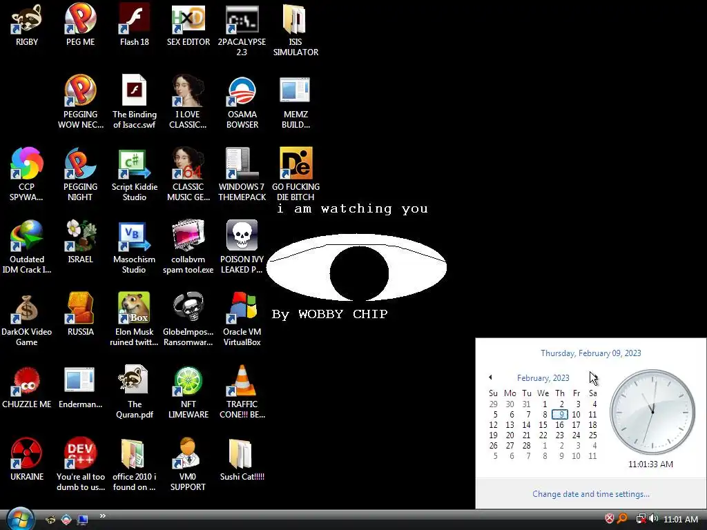Select the Enderman... window icon
This screenshot has width=707, height=530.
click(80, 387)
